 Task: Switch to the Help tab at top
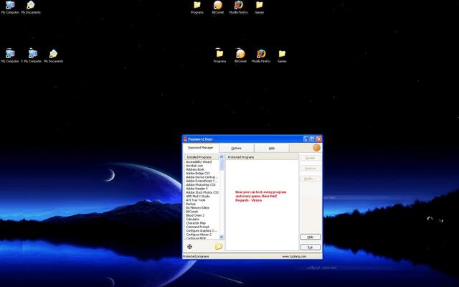pyautogui.click(x=272, y=148)
